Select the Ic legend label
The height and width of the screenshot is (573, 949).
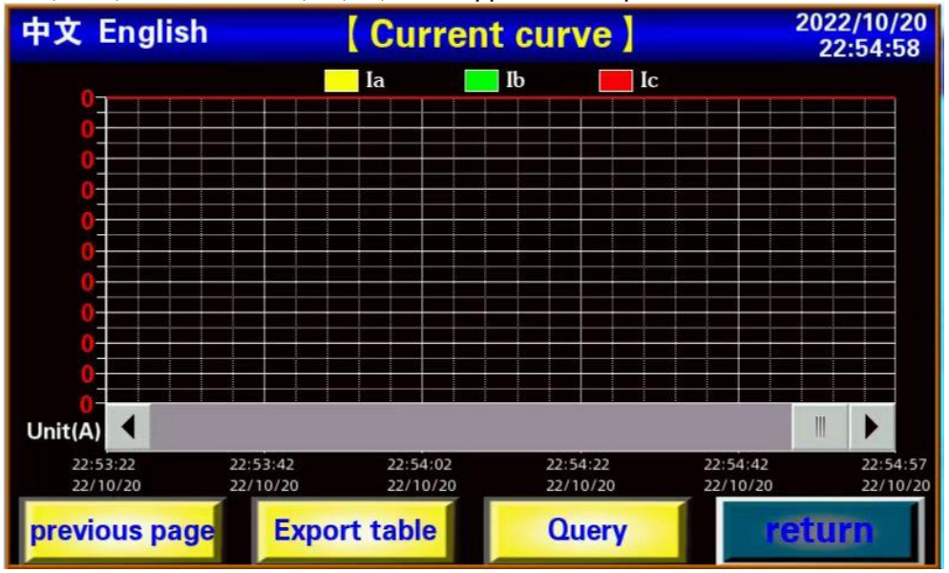[x=649, y=81]
